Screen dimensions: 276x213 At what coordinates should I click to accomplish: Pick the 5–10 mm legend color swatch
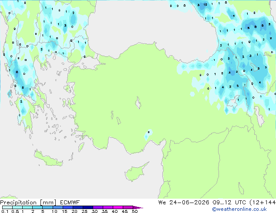click(x=47, y=207)
